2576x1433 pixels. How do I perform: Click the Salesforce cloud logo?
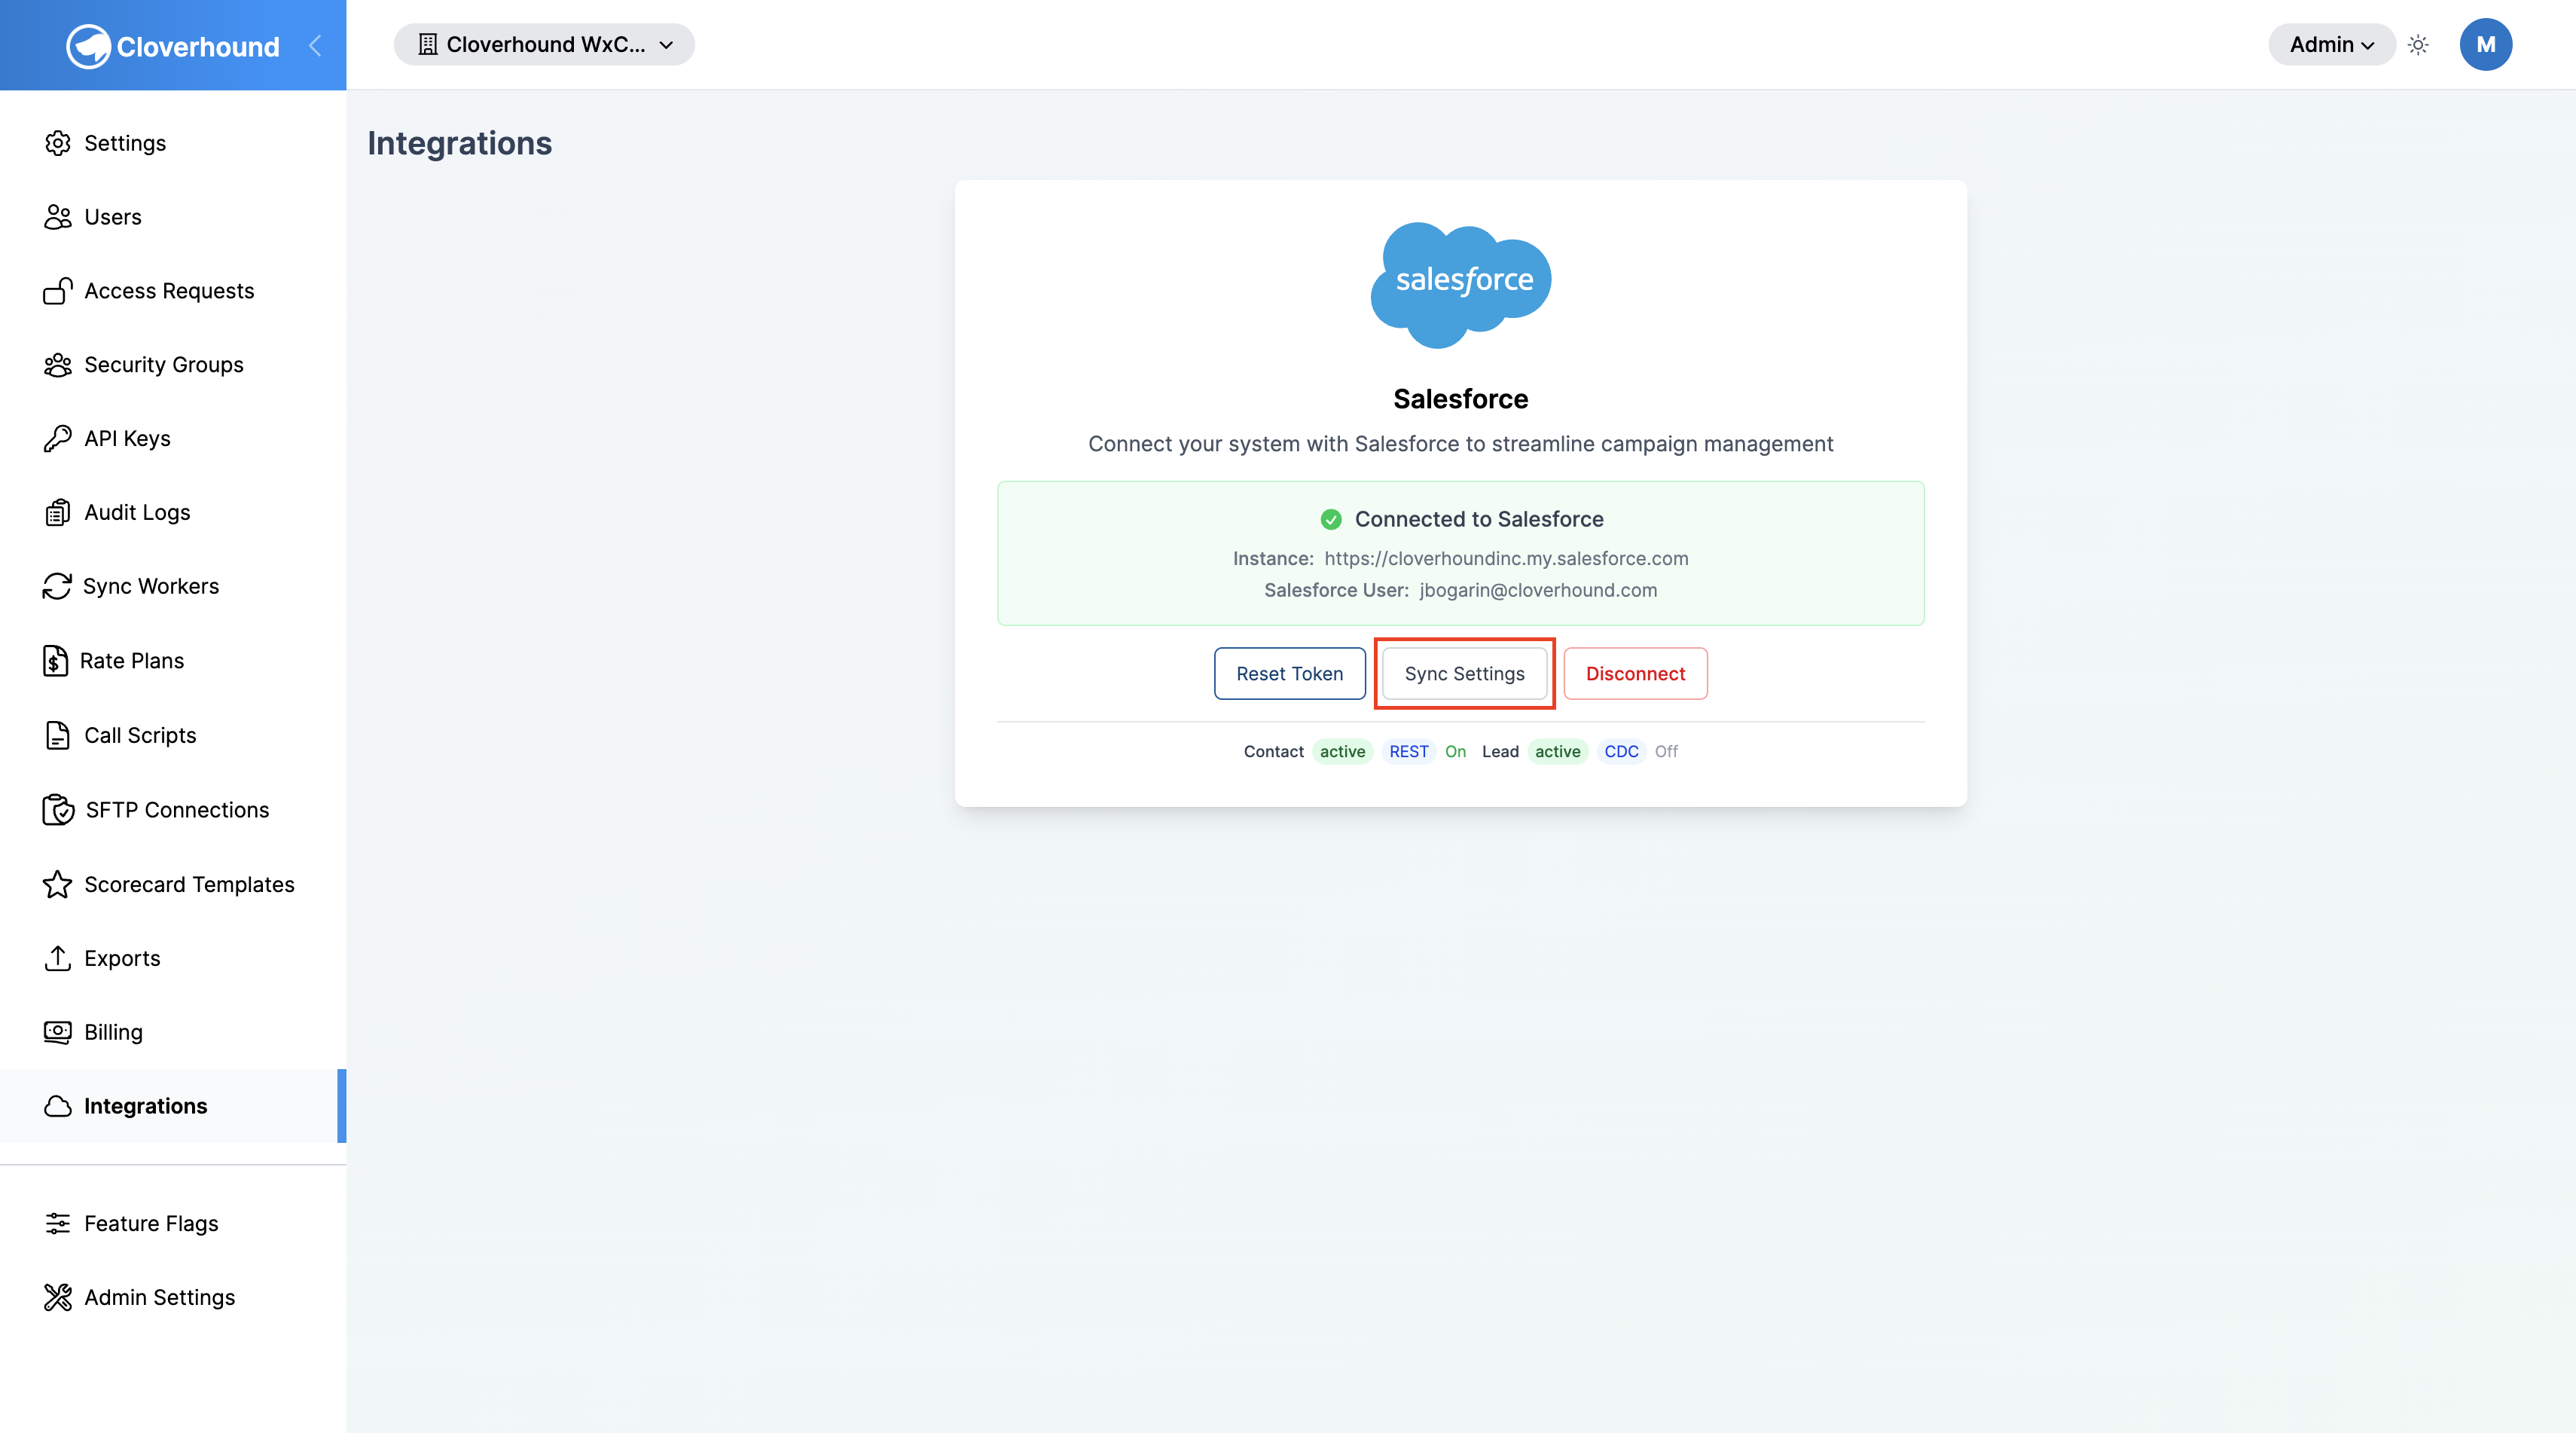(x=1460, y=286)
